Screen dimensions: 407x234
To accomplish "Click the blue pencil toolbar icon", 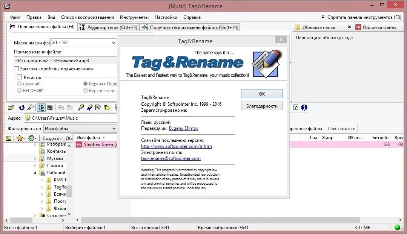I will click(89, 108).
